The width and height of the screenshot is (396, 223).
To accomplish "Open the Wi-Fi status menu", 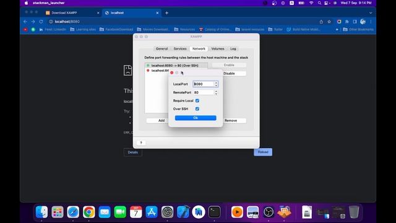I will 311,3.
